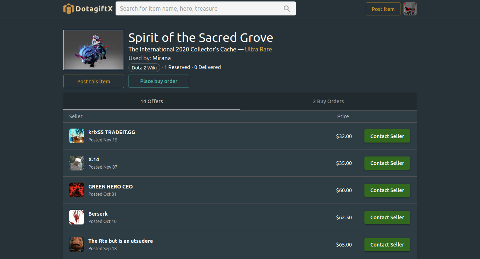The width and height of the screenshot is (480, 259).
Task: Open the Mirana hero link
Action: (x=162, y=58)
